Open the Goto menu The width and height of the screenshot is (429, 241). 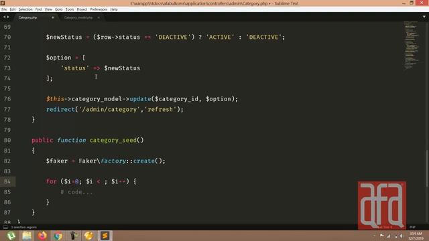(59, 9)
